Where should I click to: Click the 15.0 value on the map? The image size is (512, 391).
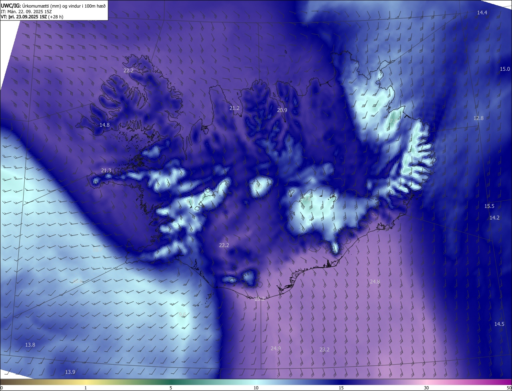point(505,69)
